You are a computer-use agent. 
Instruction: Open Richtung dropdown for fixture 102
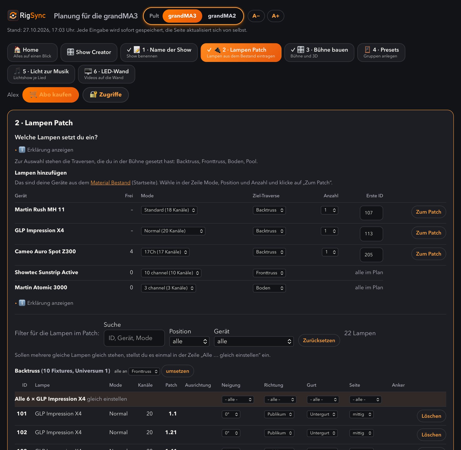click(x=279, y=433)
